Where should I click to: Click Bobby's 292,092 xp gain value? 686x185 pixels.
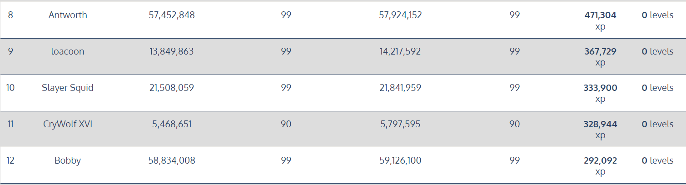click(x=600, y=166)
